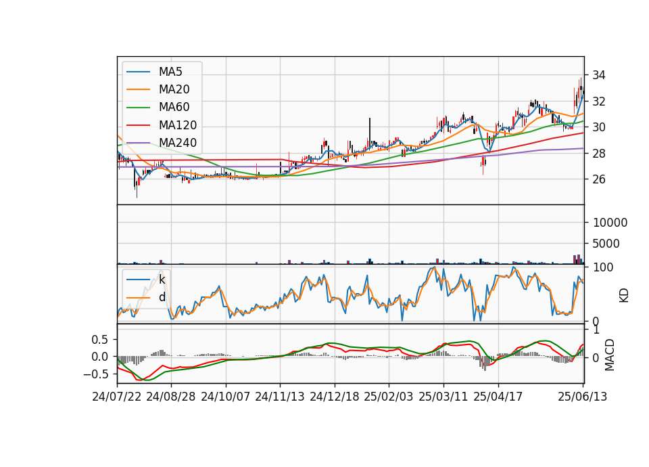Click the 25/06/13 date axis label
649x467 pixels.
point(582,397)
